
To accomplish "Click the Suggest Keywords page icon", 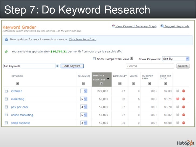I will [x=162, y=26].
